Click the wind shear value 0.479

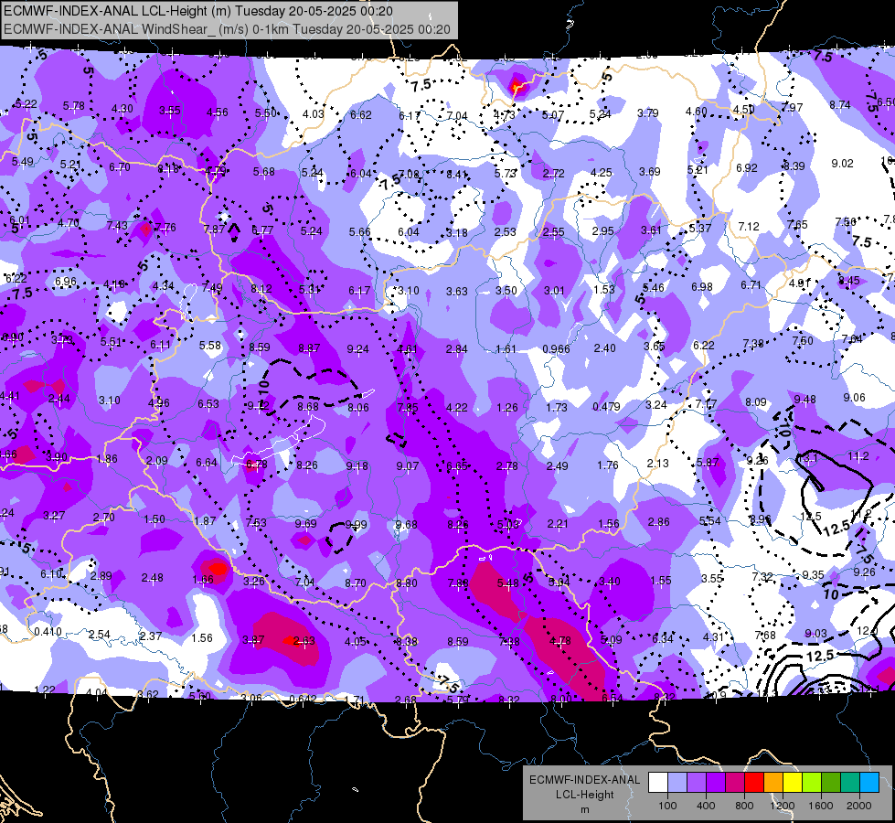pyautogui.click(x=606, y=407)
